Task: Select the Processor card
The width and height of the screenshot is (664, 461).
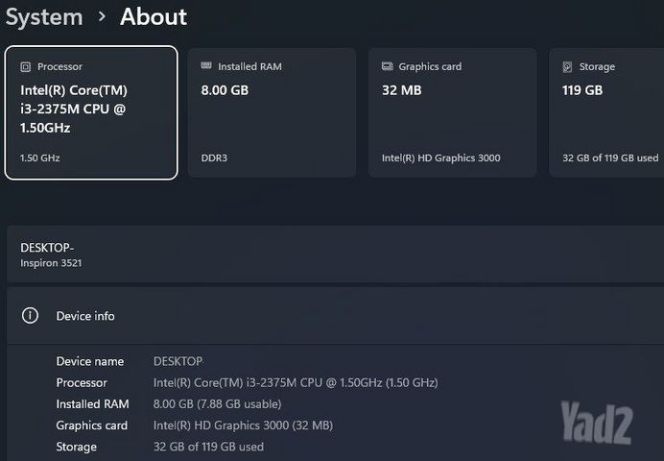Action: tap(91, 112)
